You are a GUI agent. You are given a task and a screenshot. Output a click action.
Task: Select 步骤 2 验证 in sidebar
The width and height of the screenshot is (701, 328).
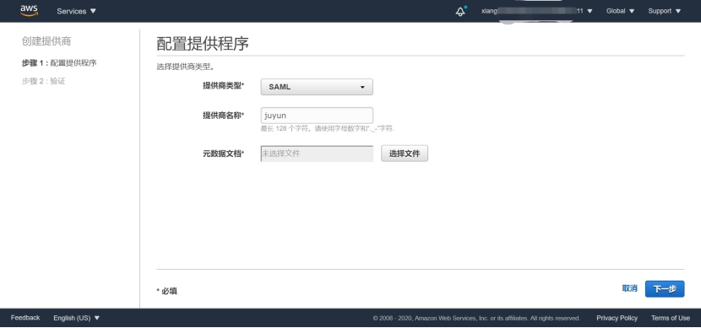[43, 81]
